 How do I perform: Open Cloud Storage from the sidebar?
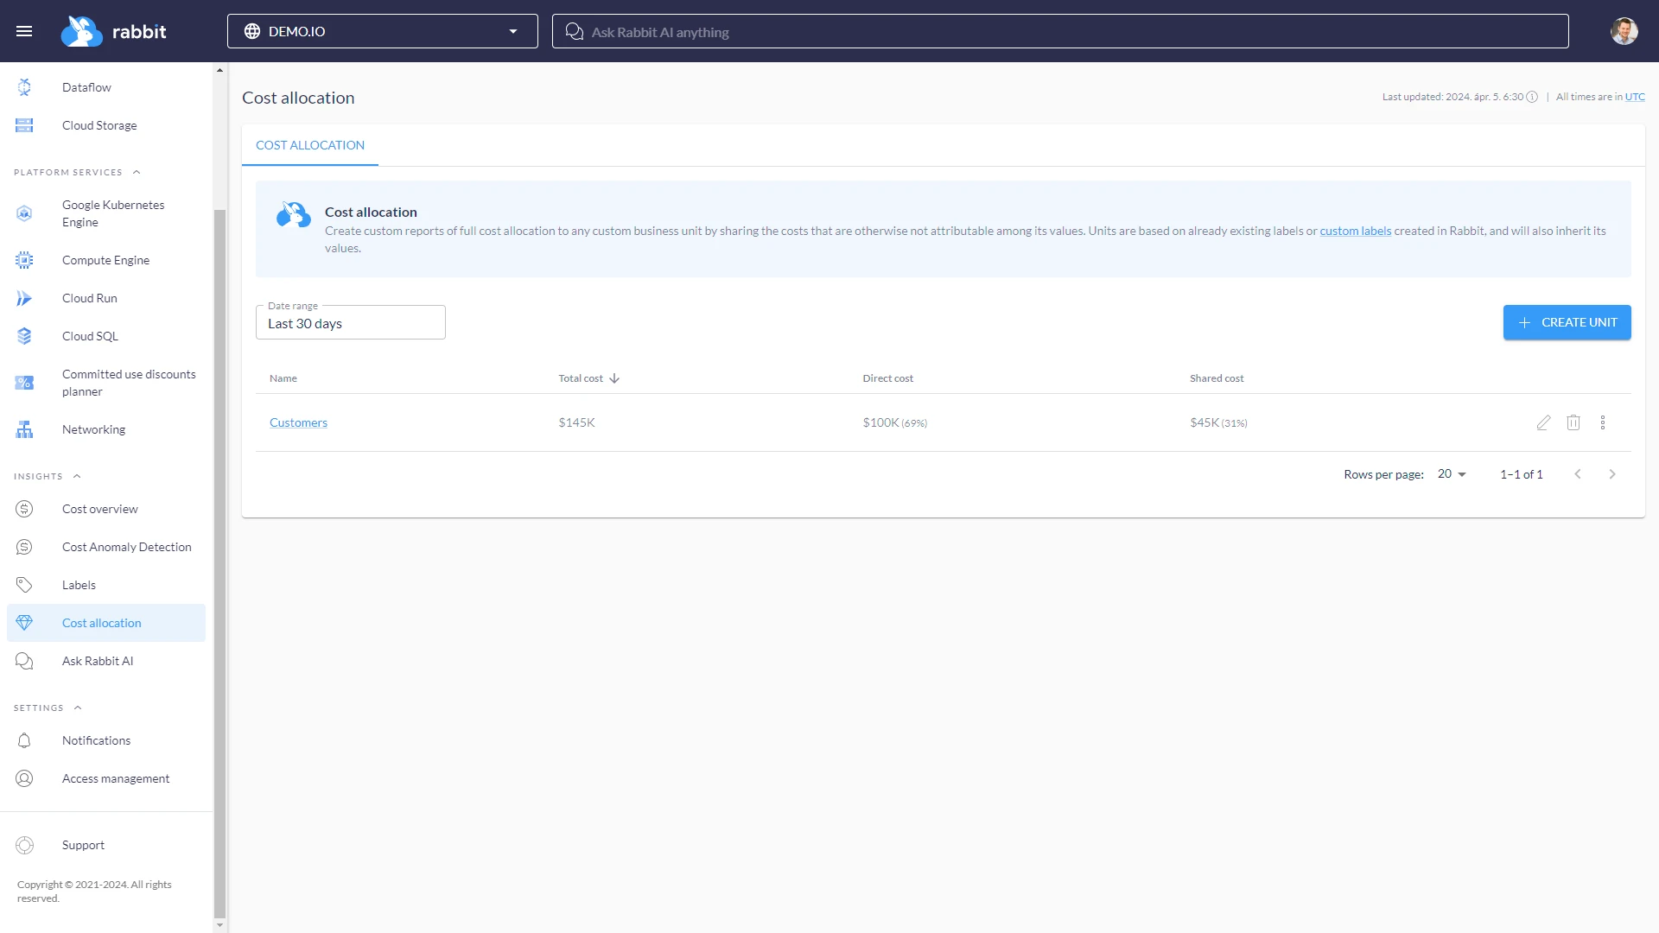tap(23, 125)
